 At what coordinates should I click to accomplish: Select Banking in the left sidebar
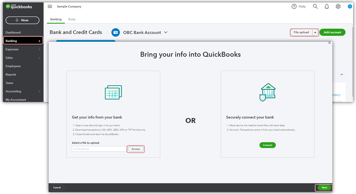tap(23, 41)
